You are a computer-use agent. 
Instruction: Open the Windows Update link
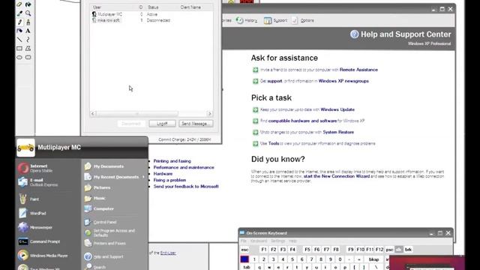tap(337, 109)
